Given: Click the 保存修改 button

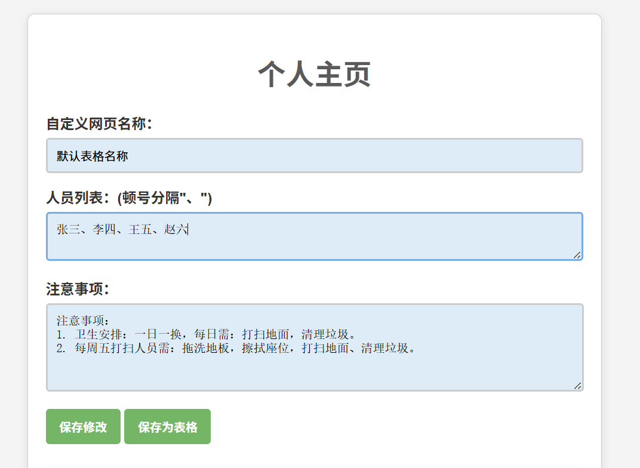Looking at the screenshot, I should pyautogui.click(x=83, y=426).
